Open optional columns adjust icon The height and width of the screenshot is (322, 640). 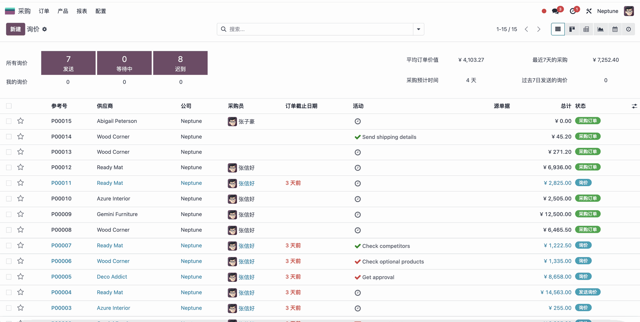[634, 106]
